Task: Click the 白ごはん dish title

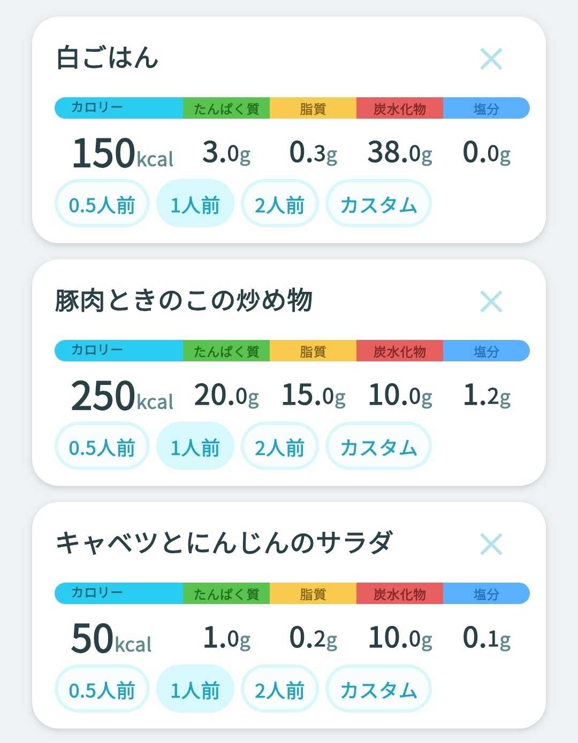Action: [x=108, y=58]
